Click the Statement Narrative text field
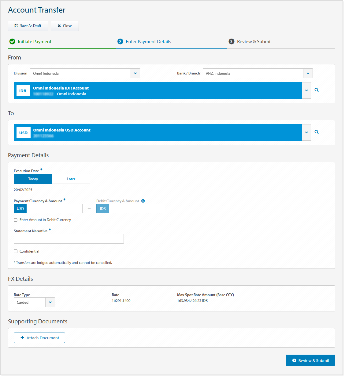The width and height of the screenshot is (345, 377). point(69,239)
